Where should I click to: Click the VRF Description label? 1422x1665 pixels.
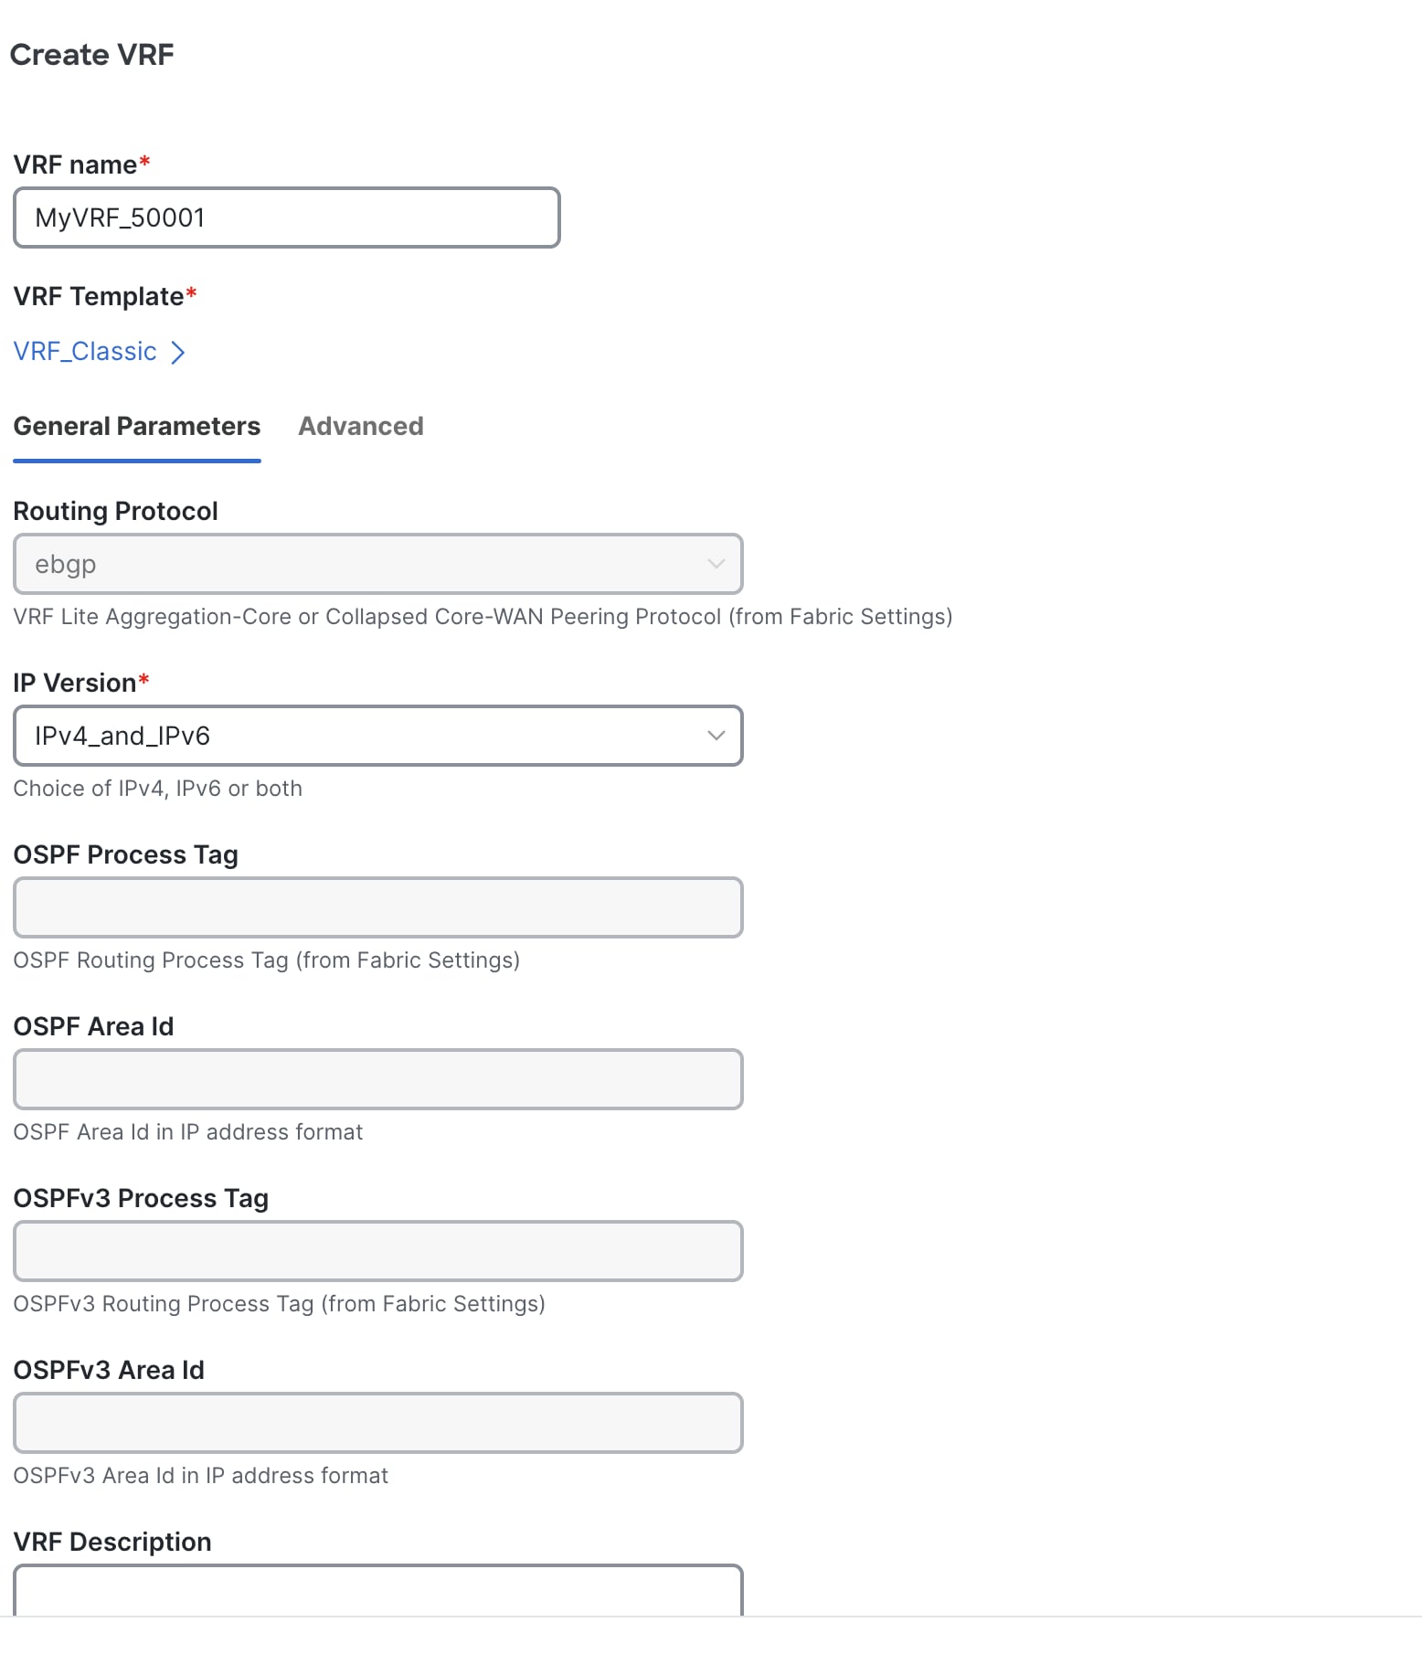tap(112, 1542)
